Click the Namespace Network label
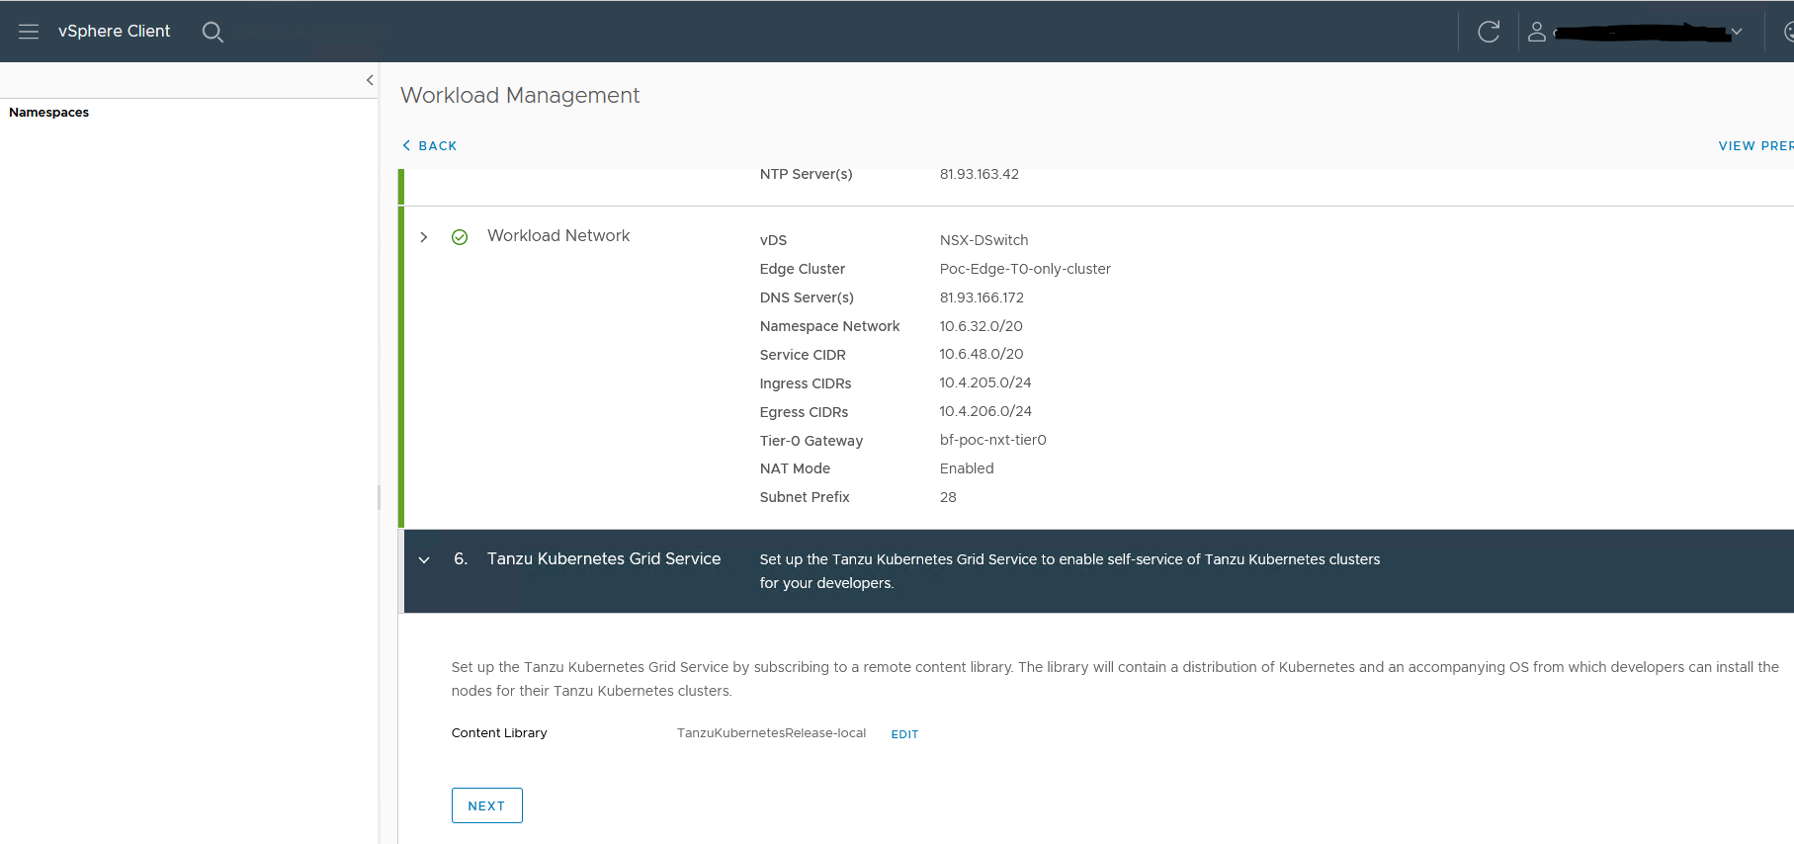Viewport: 1794px width, 844px height. [x=829, y=326]
